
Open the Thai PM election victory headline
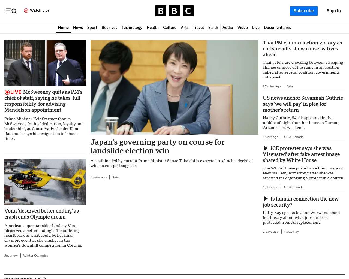(302, 48)
